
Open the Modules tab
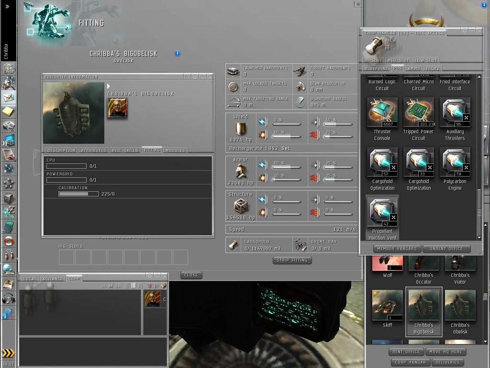175,150
